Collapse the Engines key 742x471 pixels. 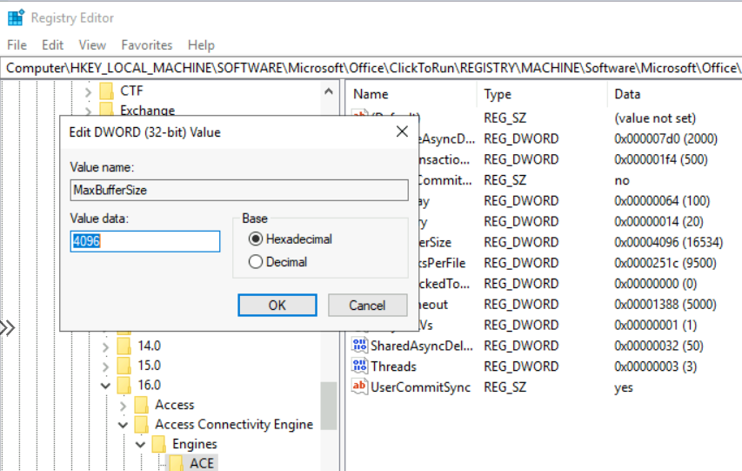click(x=141, y=445)
